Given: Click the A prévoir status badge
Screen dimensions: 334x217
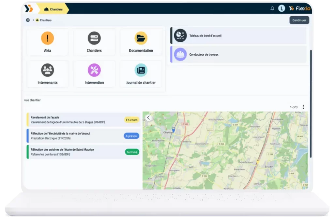Looking at the screenshot, I should coord(131,136).
